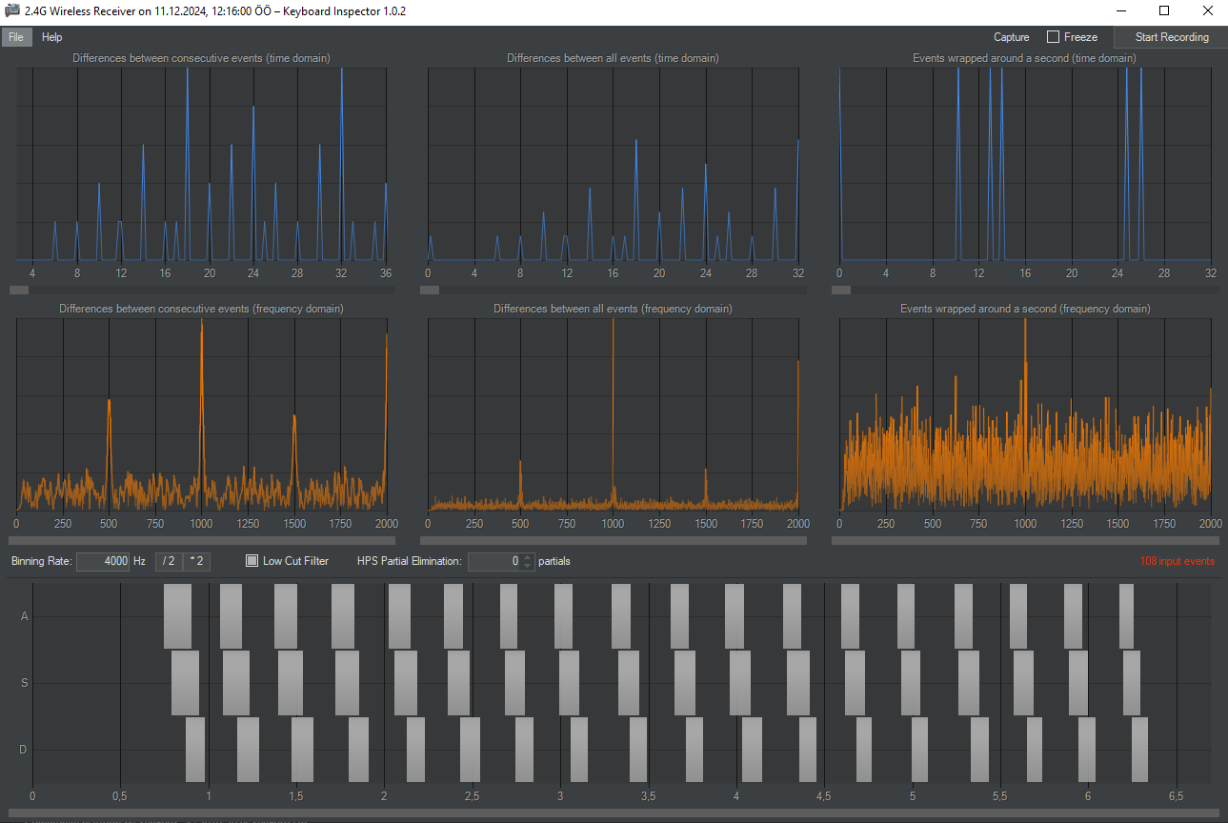Click 'Differences between consecutive events (frequency domain)' title
The image size is (1228, 823).
202,309
